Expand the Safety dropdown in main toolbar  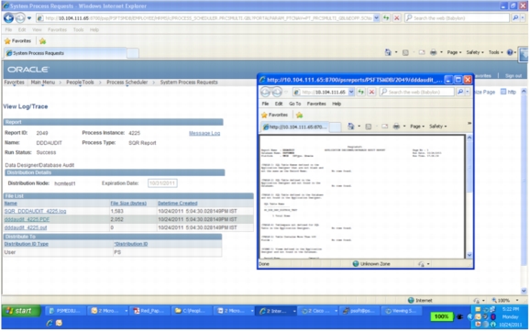click(x=475, y=52)
